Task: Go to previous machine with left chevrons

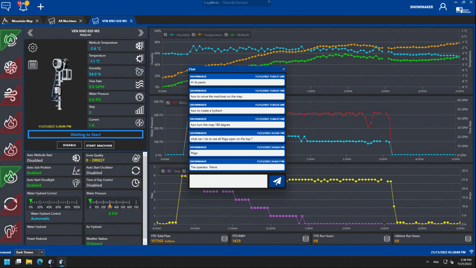Action: [x=30, y=33]
